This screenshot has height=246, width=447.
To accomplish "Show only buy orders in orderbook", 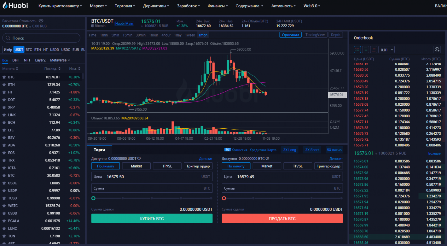I will (366, 50).
